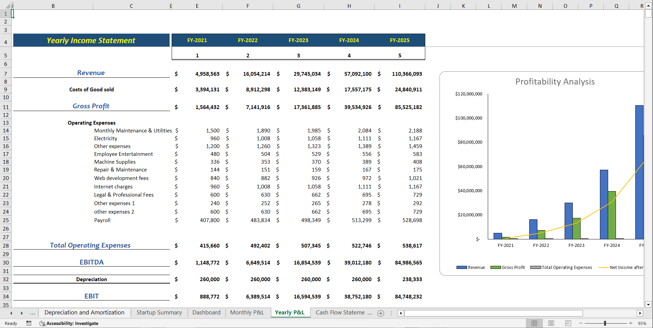Viewport: 653px width, 328px height.
Task: Click the macro recording icon
Action: point(29,323)
